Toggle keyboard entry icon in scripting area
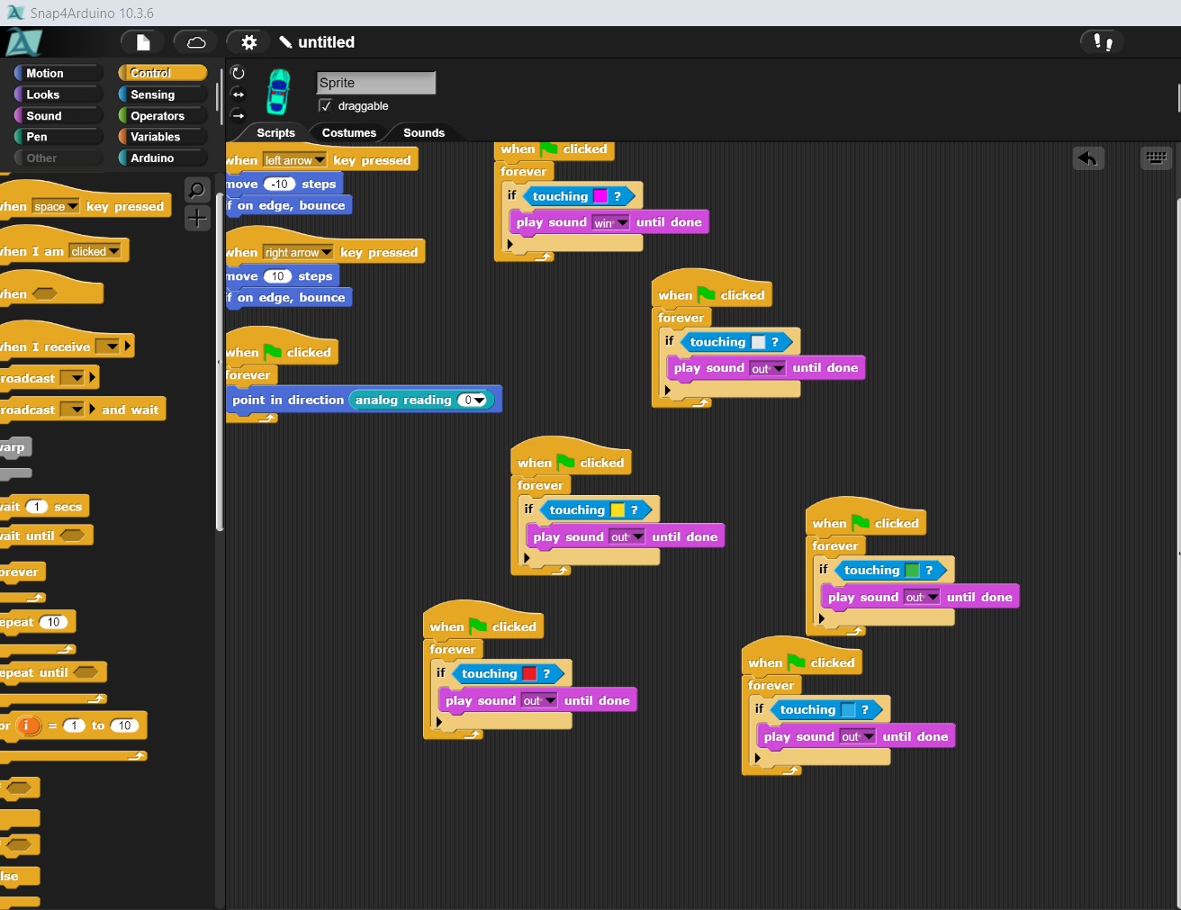Image resolution: width=1181 pixels, height=910 pixels. 1156,158
